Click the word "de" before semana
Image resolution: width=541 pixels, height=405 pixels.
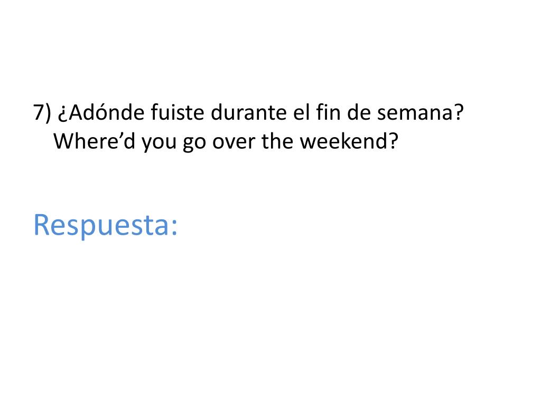pyautogui.click(x=359, y=112)
